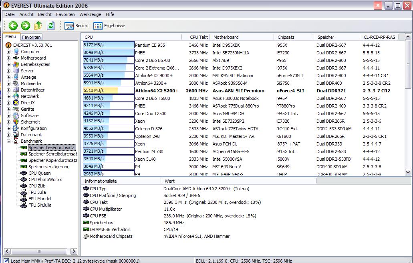Viewport: 413px width, 263px height.
Task: Select the Computer tree icon
Action: click(x=16, y=52)
